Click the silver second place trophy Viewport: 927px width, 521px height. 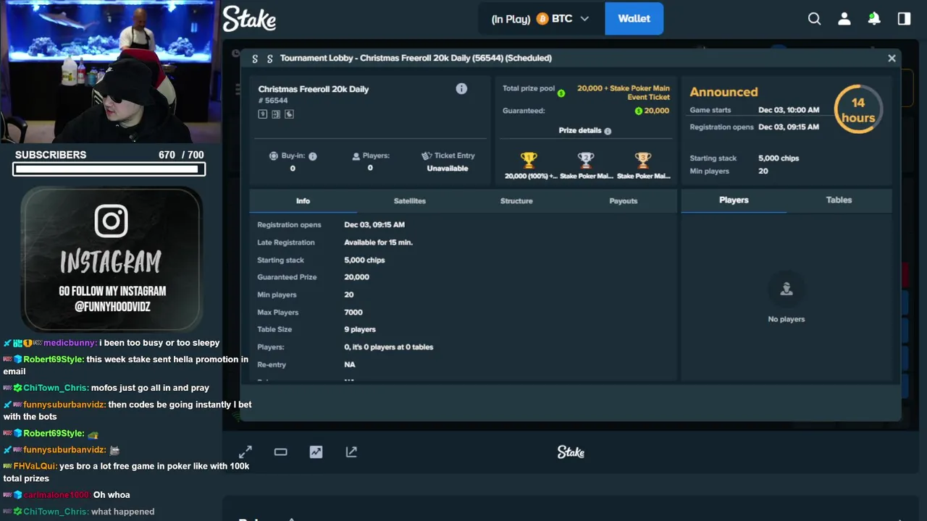click(586, 160)
